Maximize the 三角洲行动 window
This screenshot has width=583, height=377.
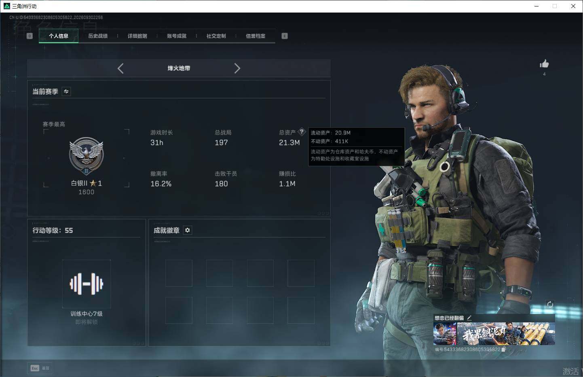click(x=555, y=6)
